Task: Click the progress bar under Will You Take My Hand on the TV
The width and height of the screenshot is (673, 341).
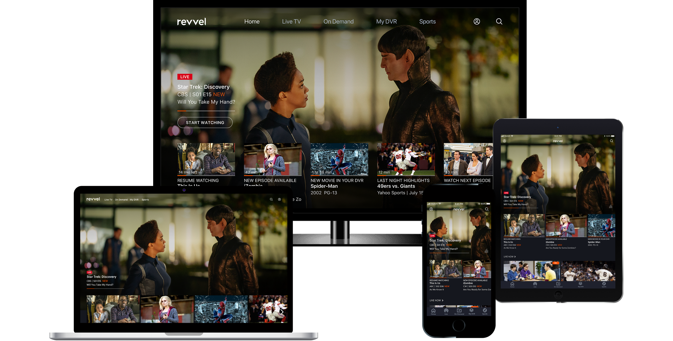Action: click(206, 111)
